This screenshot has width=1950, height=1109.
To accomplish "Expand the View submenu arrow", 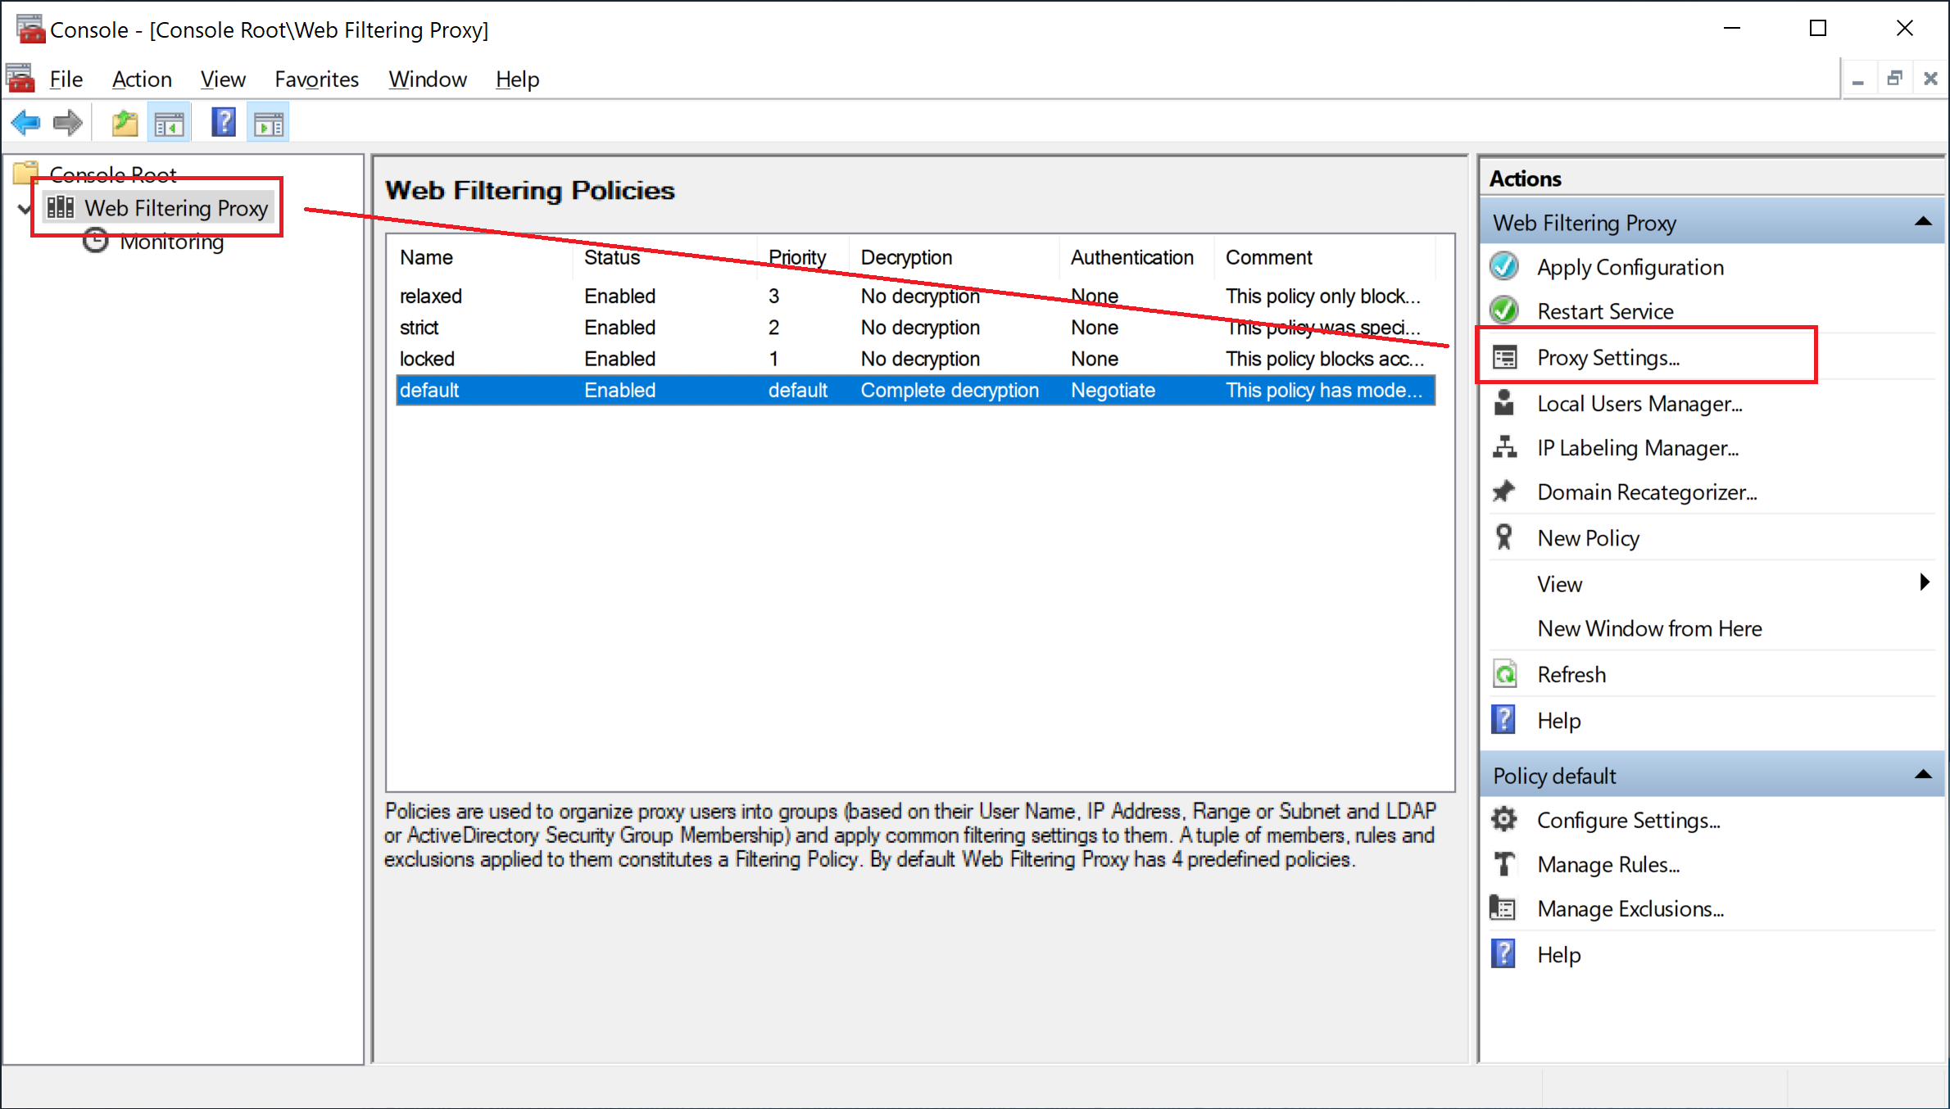I will 1925,582.
